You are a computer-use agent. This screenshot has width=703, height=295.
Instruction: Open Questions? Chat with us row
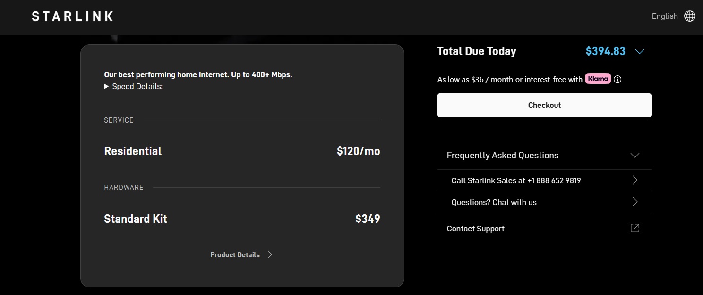[494, 202]
